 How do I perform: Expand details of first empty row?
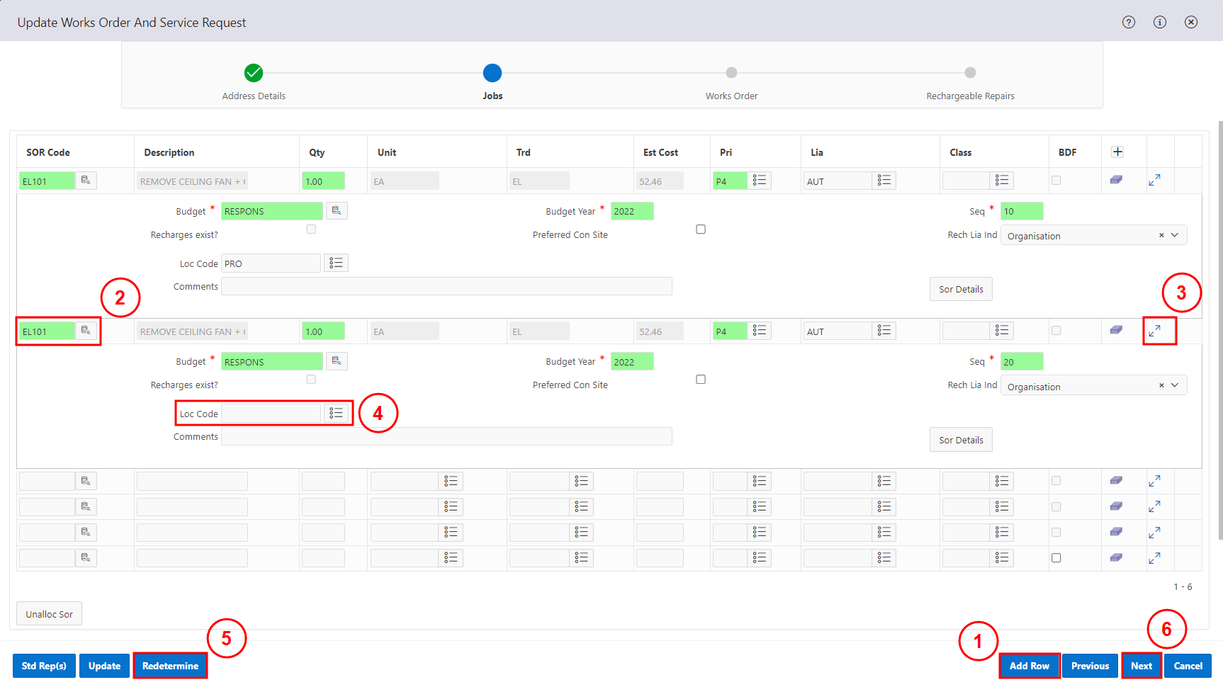(x=1154, y=481)
